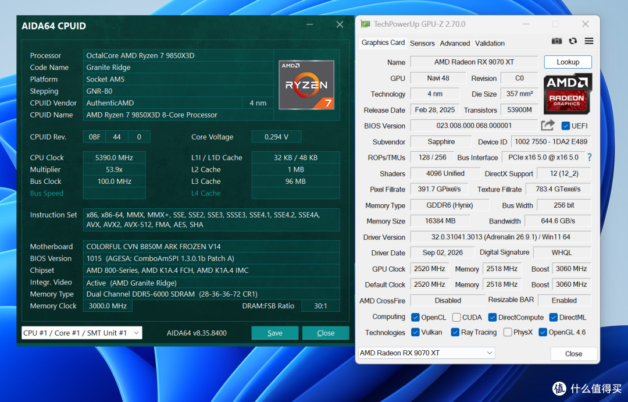Screen dimensions: 628x402
Task: Close the AIDA64 CPUID window via X
Action: tap(340, 24)
